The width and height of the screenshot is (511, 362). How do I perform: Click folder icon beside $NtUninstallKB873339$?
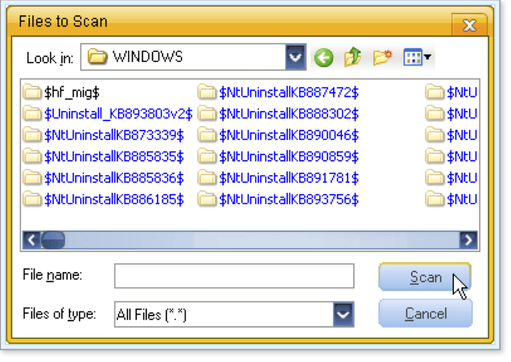click(x=32, y=135)
